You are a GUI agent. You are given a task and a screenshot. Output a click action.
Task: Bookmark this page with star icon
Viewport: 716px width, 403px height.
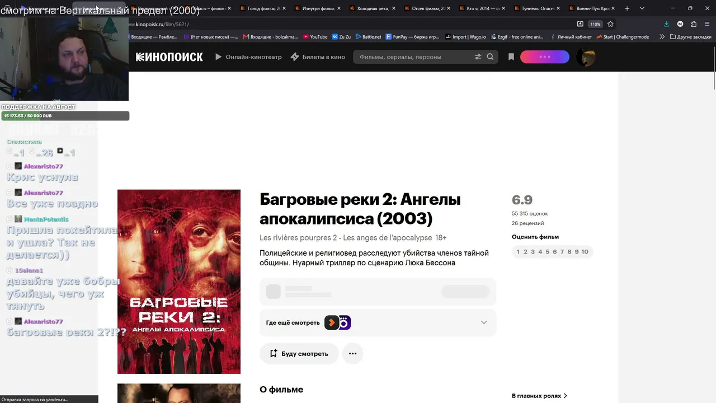(610, 24)
